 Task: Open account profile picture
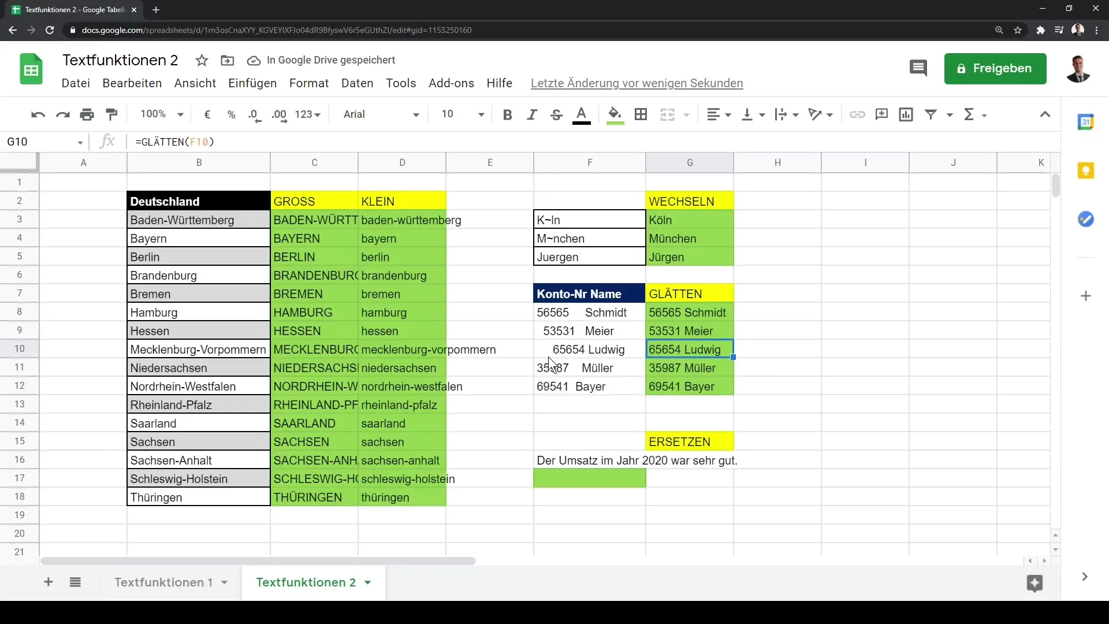pos(1078,69)
